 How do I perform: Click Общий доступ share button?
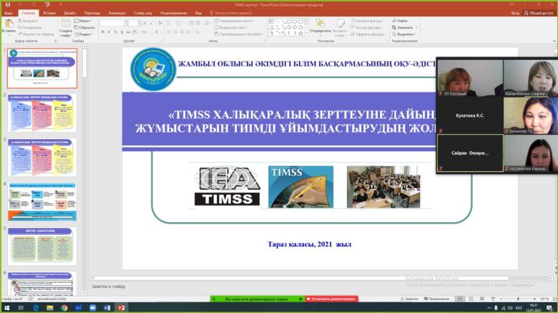[x=539, y=13]
